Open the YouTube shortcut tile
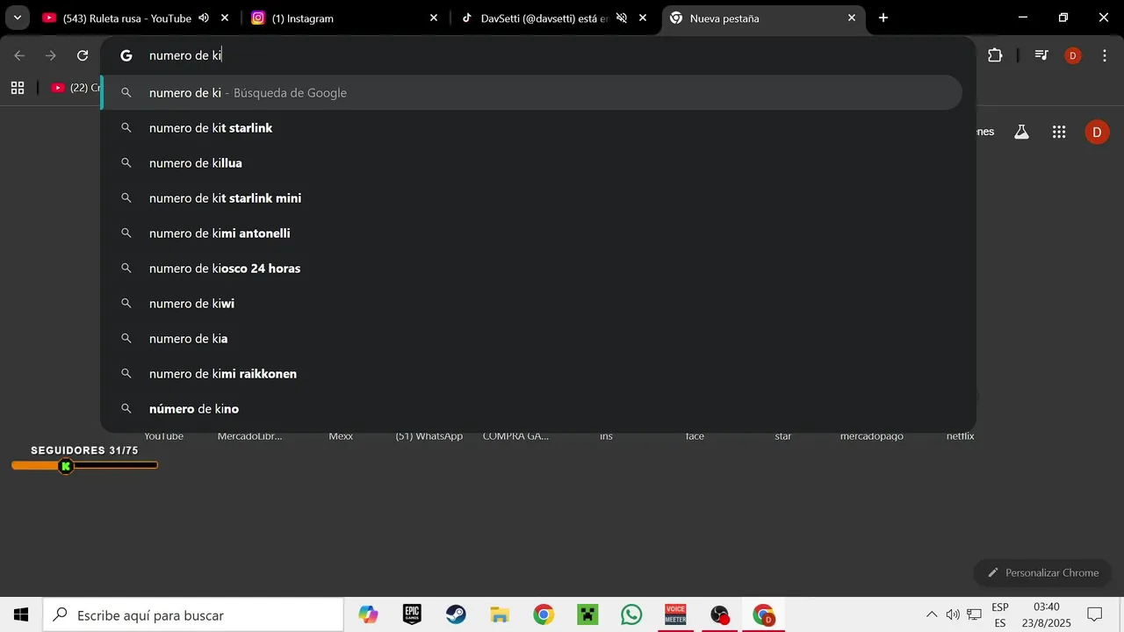 point(163,435)
